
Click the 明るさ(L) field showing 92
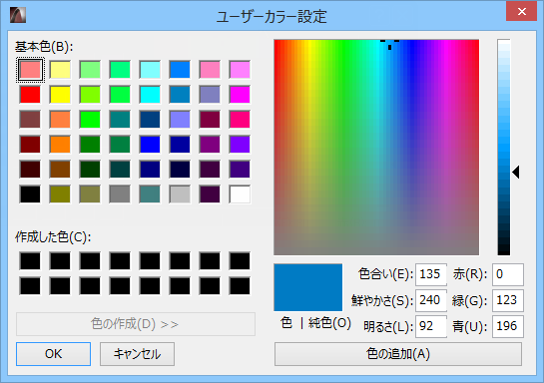coord(431,326)
